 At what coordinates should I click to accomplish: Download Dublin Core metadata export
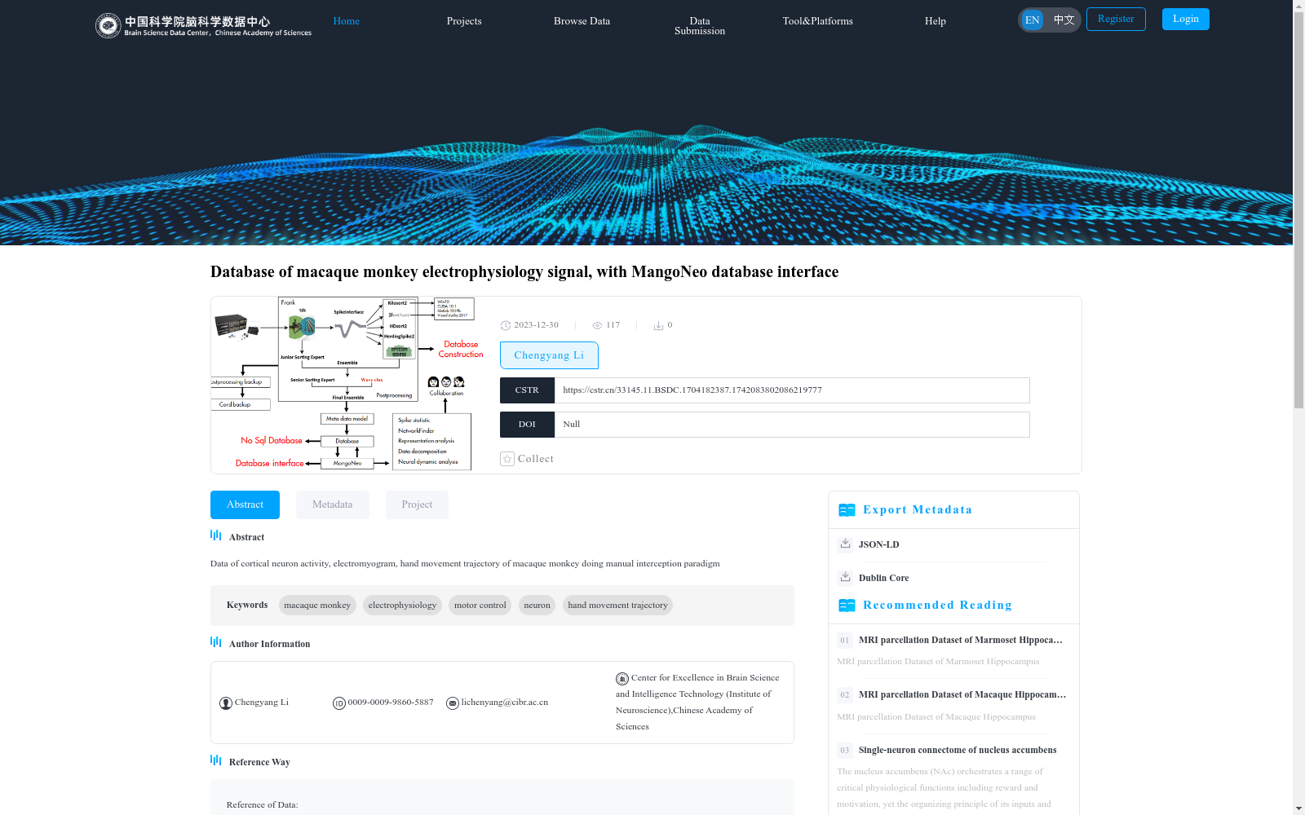tap(883, 578)
